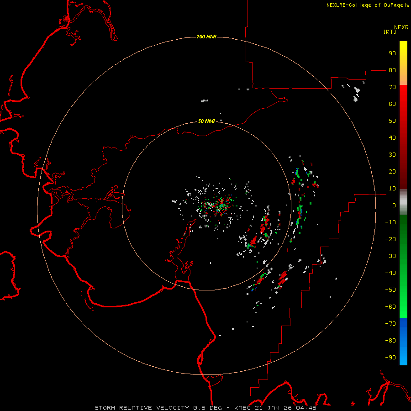The width and height of the screenshot is (411, 411).
Task: Click the 100 NMI range ring label
Action: (206, 37)
